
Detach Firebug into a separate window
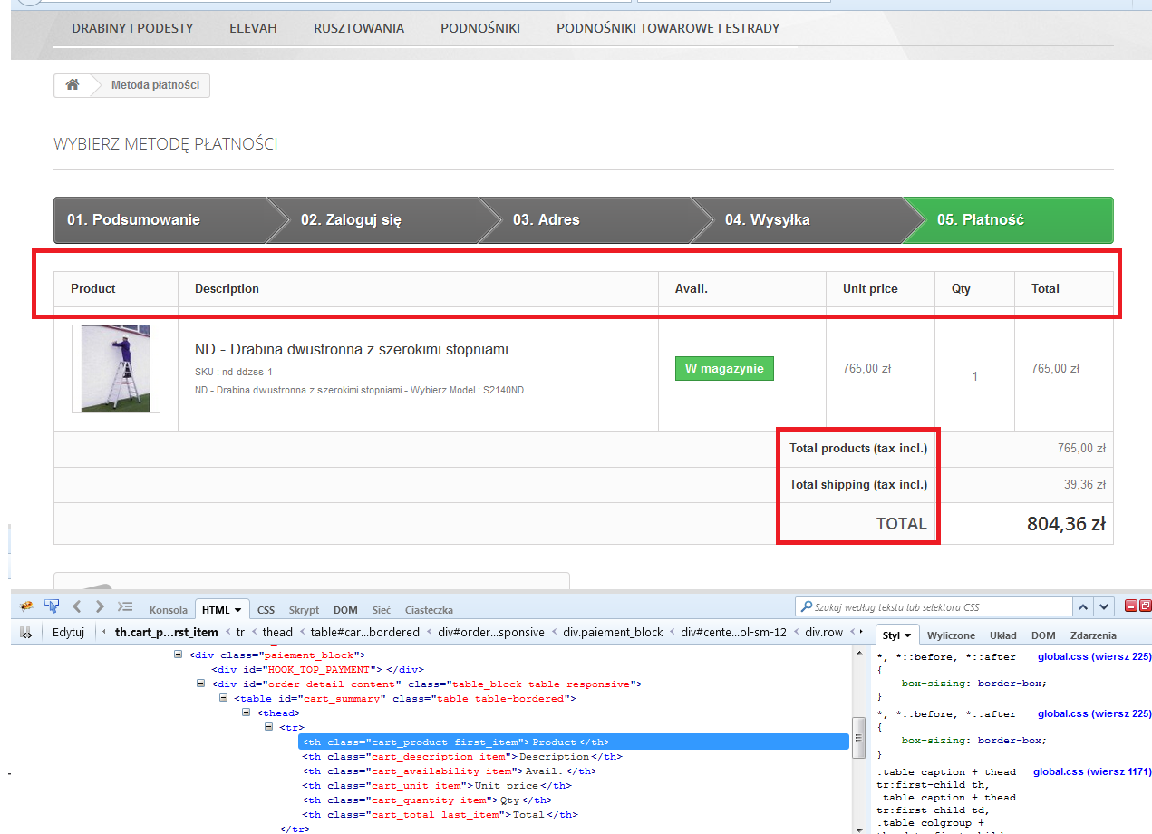(1145, 606)
